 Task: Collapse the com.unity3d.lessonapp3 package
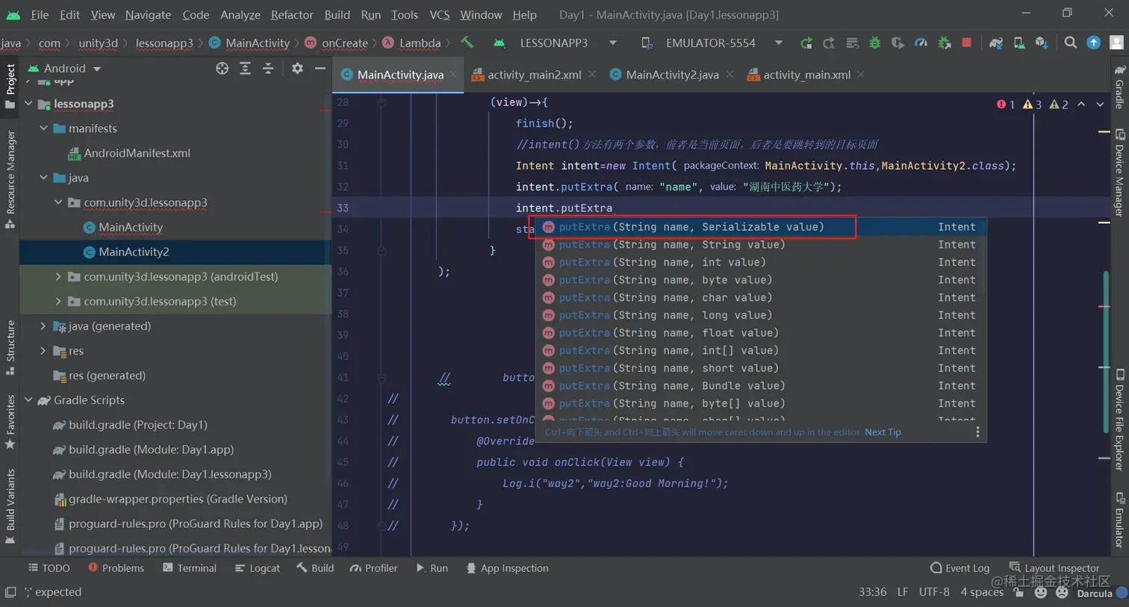click(58, 202)
